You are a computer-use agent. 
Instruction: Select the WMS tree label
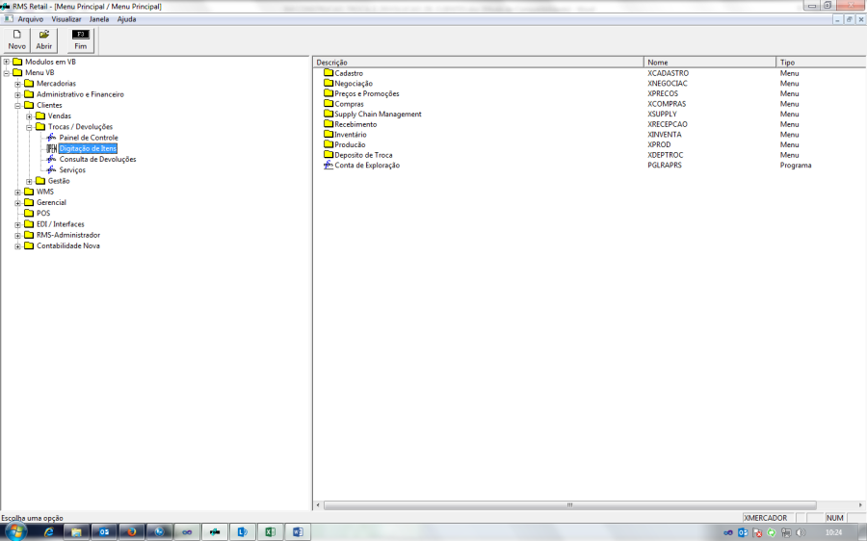click(45, 192)
